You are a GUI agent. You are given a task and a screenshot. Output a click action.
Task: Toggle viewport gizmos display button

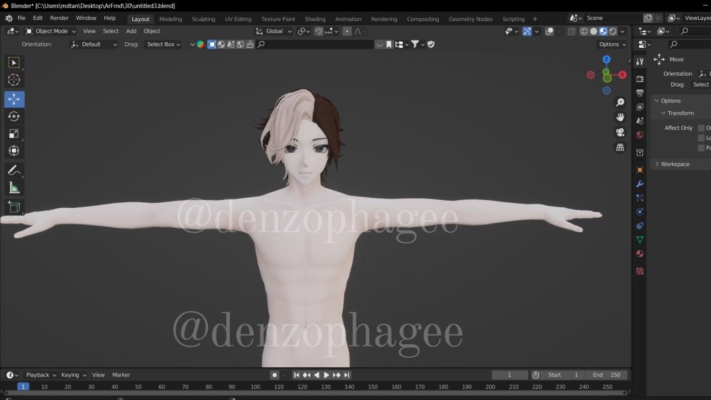pos(527,32)
